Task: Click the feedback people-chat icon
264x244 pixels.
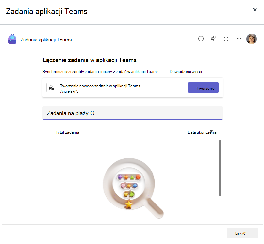Action: 213,39
